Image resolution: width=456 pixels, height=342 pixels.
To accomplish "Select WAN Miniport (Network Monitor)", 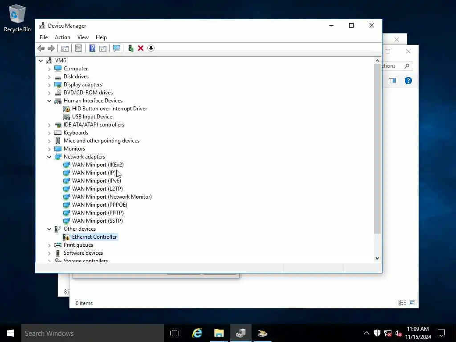I will [112, 196].
